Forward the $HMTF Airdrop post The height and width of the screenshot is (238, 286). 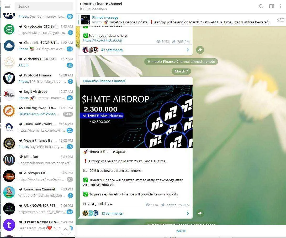pyautogui.click(x=200, y=213)
